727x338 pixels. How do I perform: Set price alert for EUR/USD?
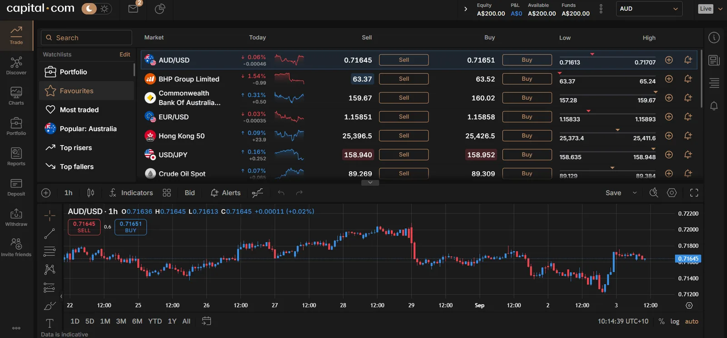pos(688,117)
